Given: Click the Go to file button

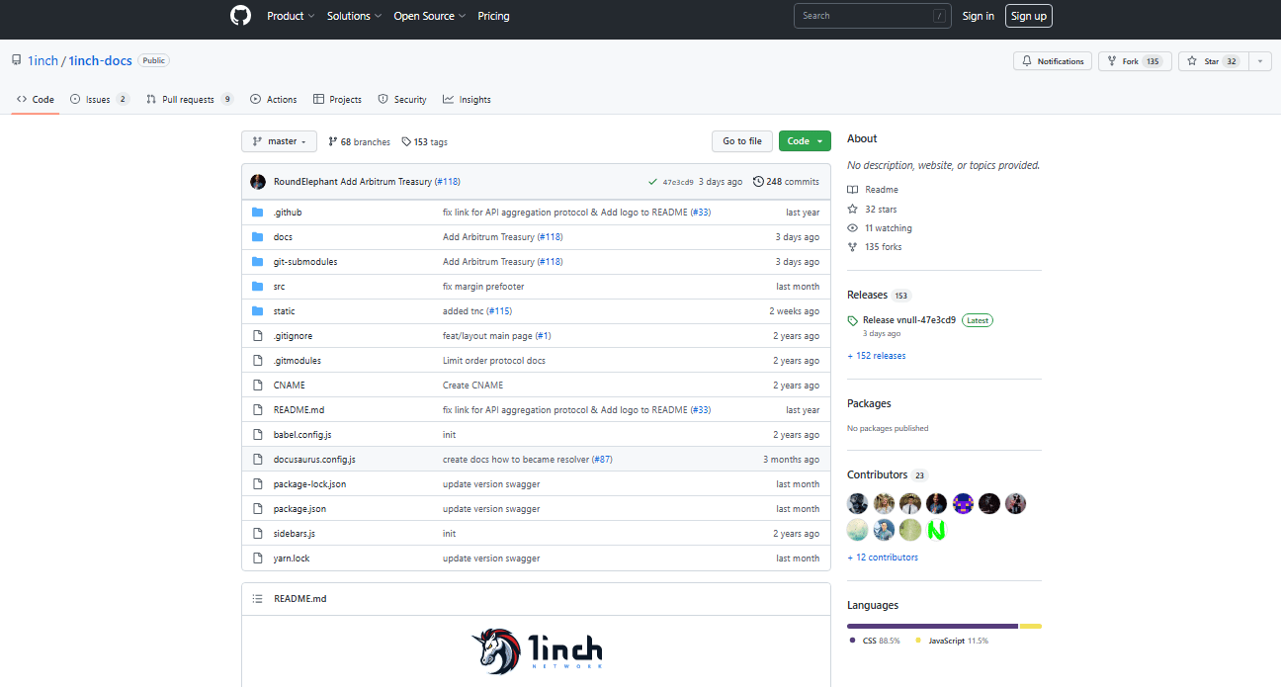Looking at the screenshot, I should point(742,141).
